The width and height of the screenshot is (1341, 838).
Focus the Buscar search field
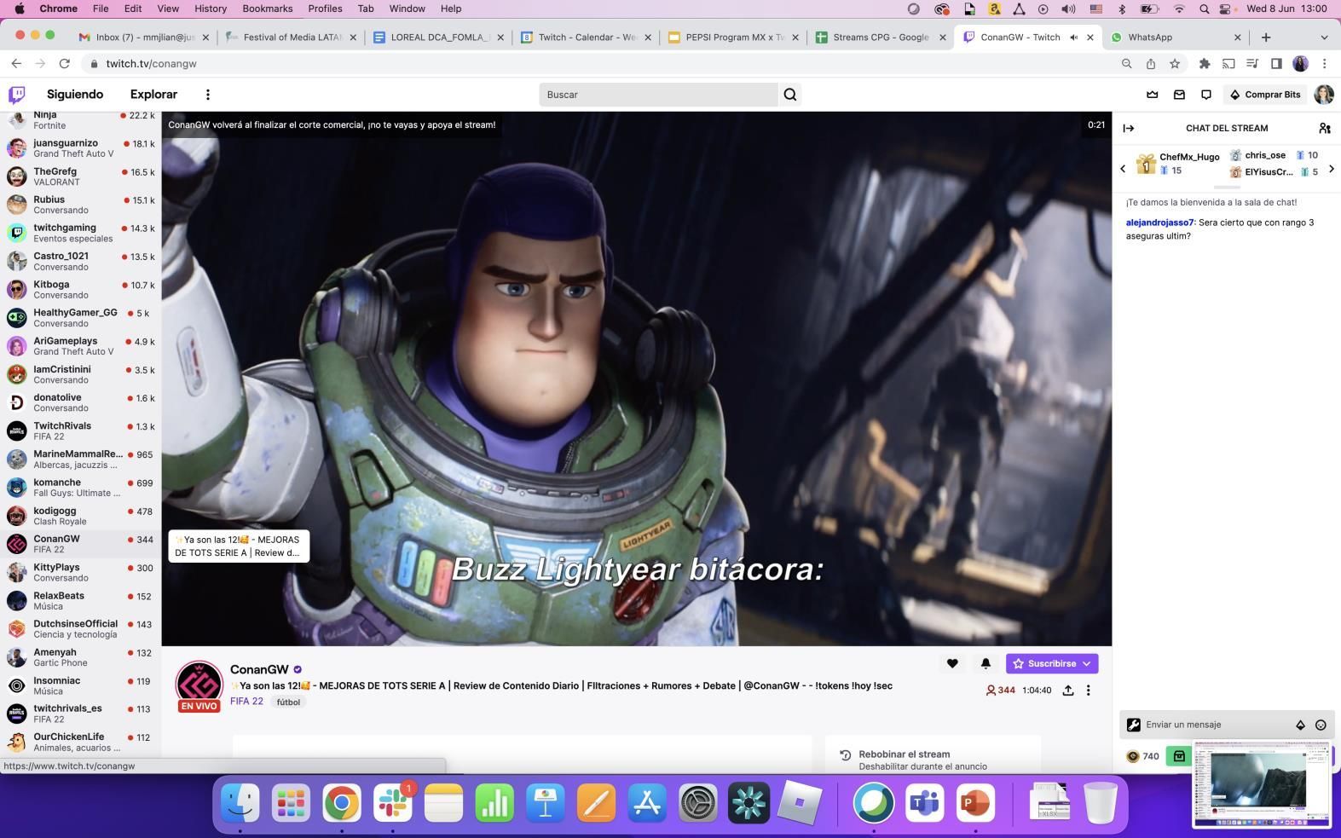click(658, 95)
